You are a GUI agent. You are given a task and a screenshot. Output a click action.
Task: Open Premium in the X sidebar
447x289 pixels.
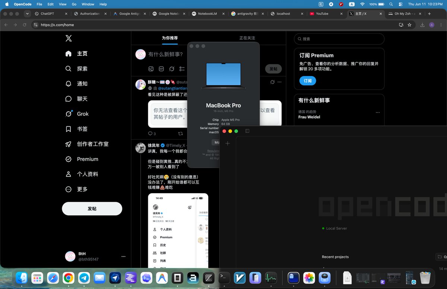point(82,159)
